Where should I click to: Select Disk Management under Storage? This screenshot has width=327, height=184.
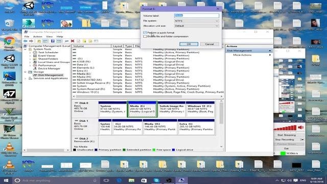[50, 75]
